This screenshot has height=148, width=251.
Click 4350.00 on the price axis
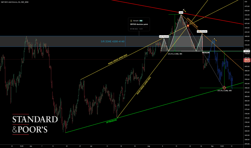[x=247, y=10]
